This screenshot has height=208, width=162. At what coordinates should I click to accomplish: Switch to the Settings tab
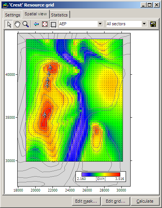13,15
